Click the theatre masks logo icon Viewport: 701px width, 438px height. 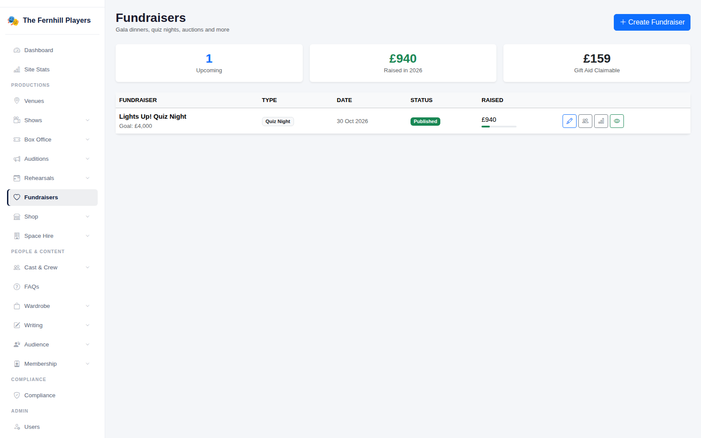(13, 21)
